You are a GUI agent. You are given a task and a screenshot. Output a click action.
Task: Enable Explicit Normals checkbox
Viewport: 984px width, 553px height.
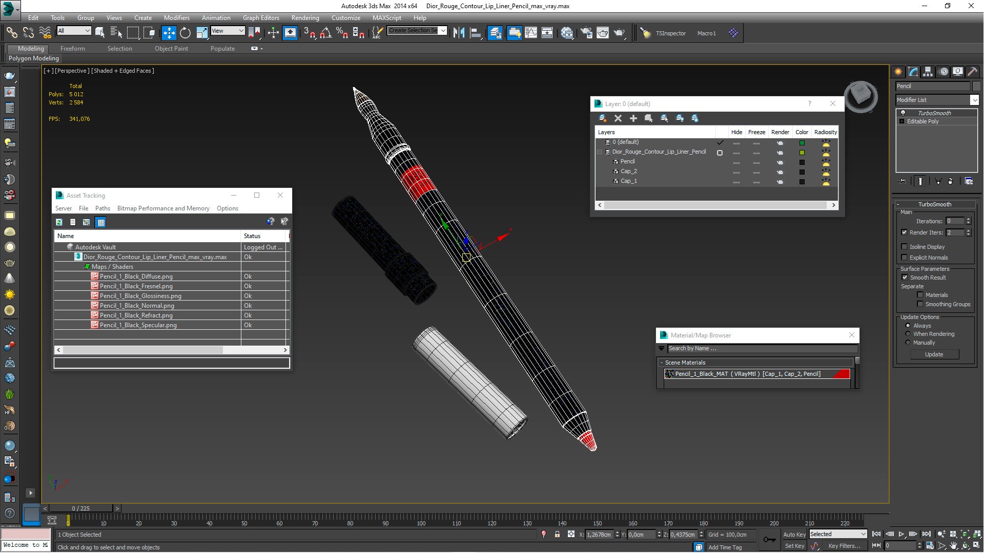(905, 258)
